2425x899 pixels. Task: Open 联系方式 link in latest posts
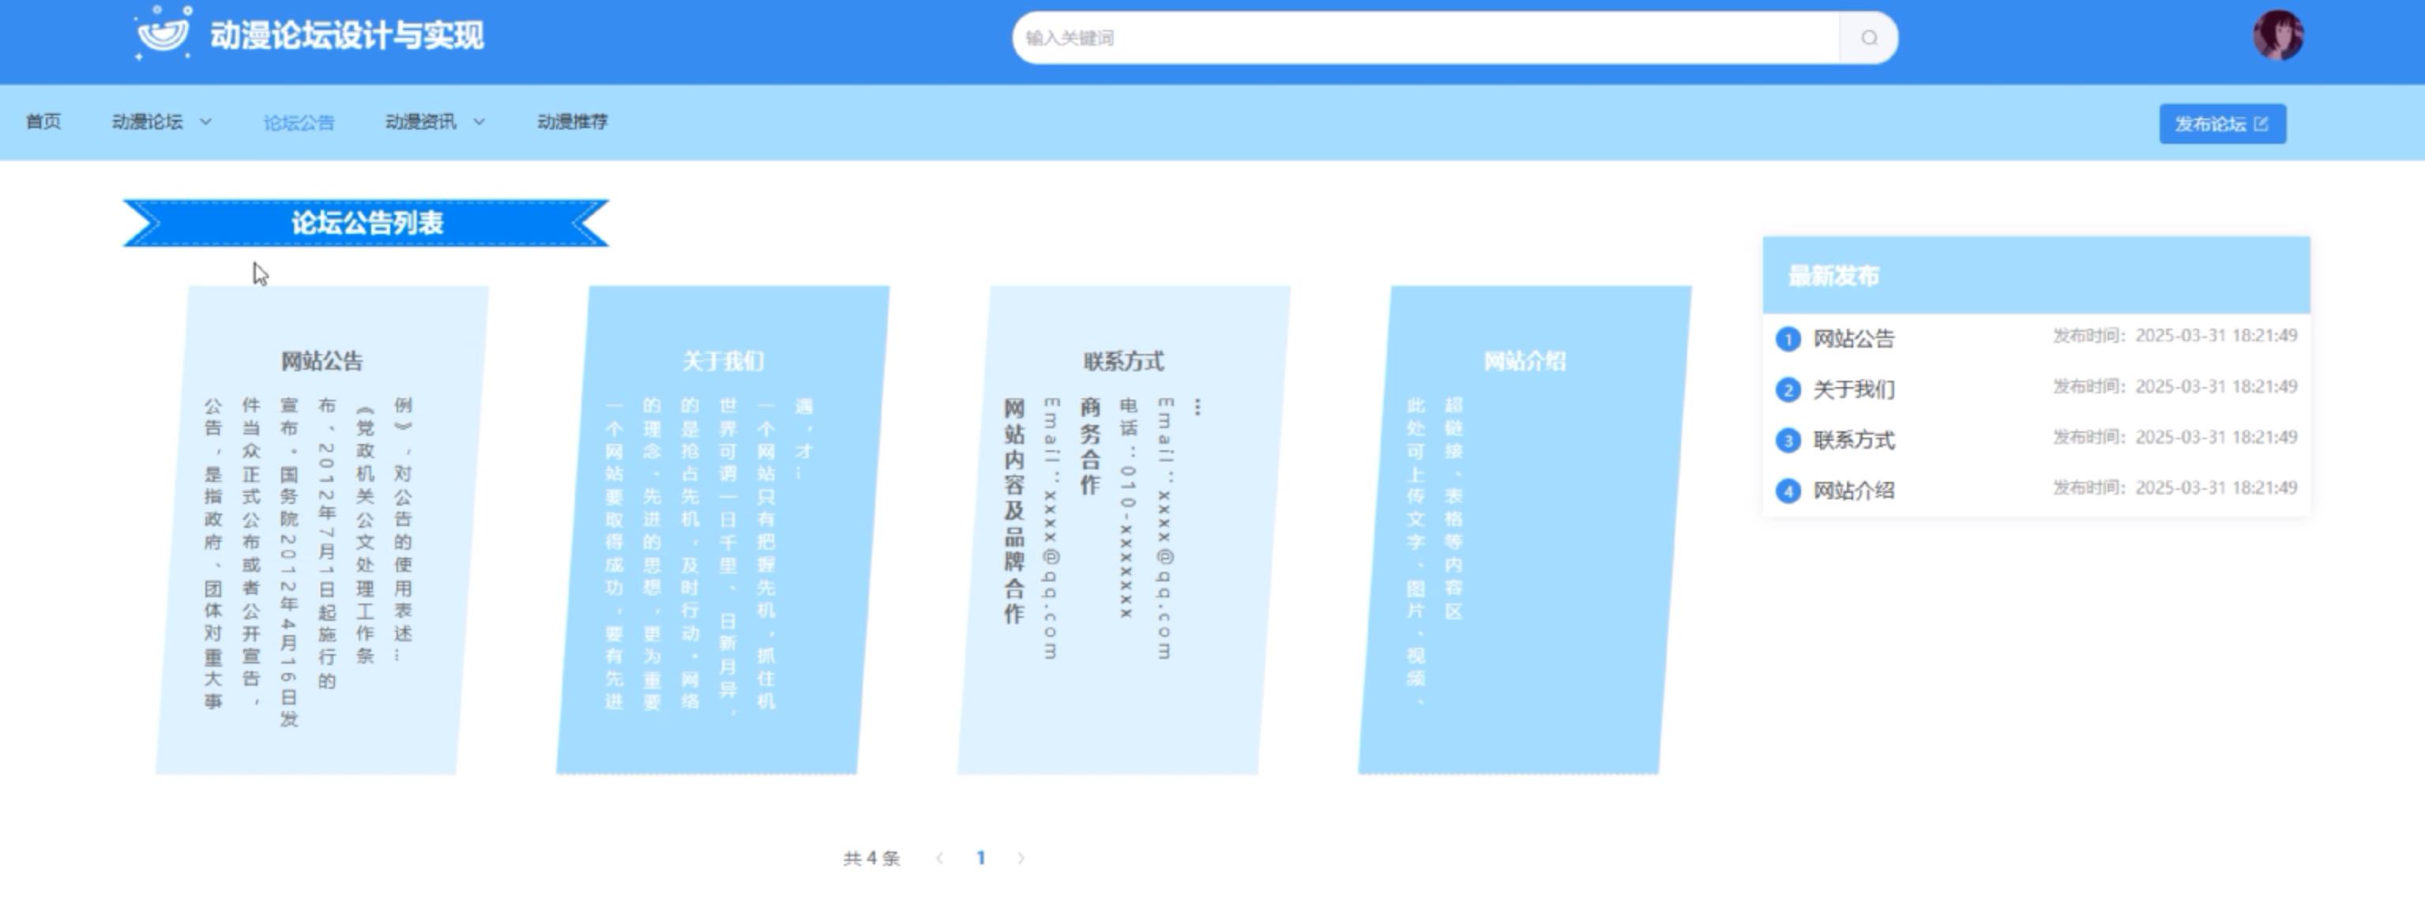pos(1854,441)
